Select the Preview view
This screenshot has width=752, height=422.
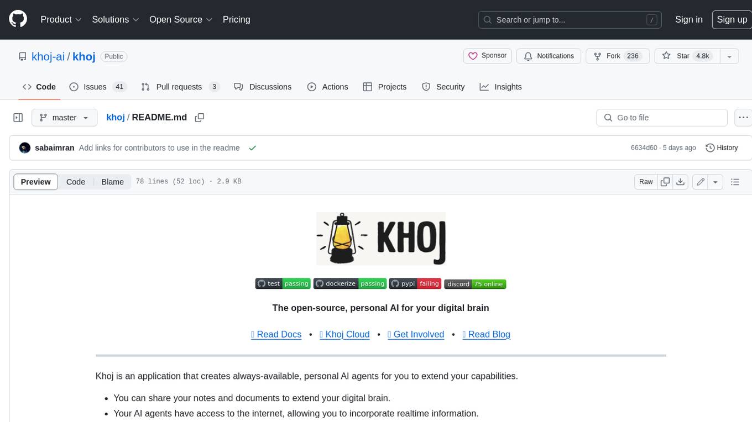pos(36,182)
